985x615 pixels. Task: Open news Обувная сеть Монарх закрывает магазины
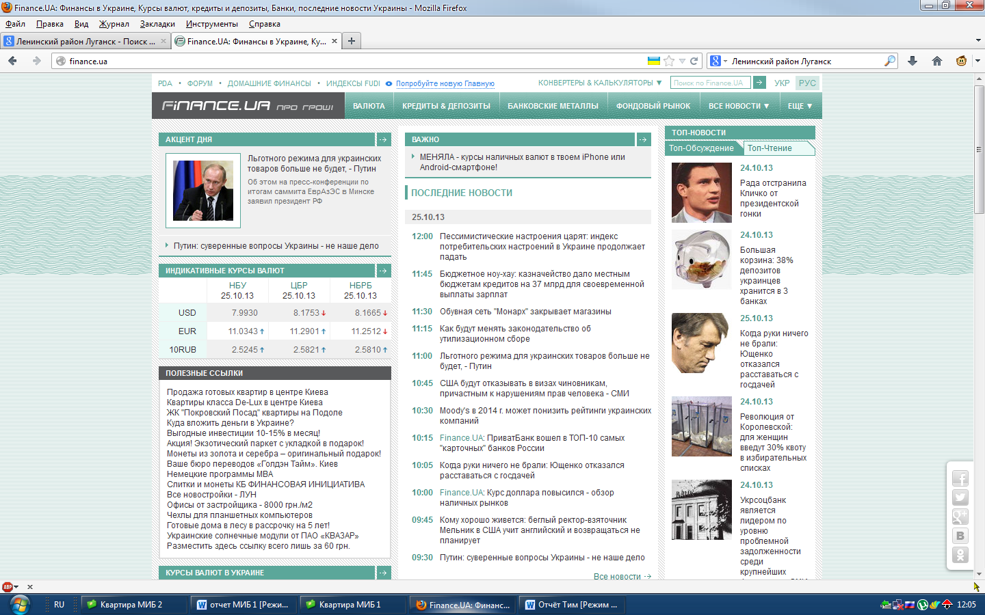pos(525,312)
